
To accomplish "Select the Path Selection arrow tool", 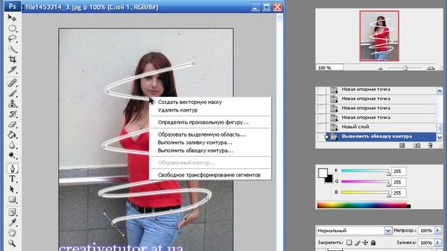I will 12,189.
